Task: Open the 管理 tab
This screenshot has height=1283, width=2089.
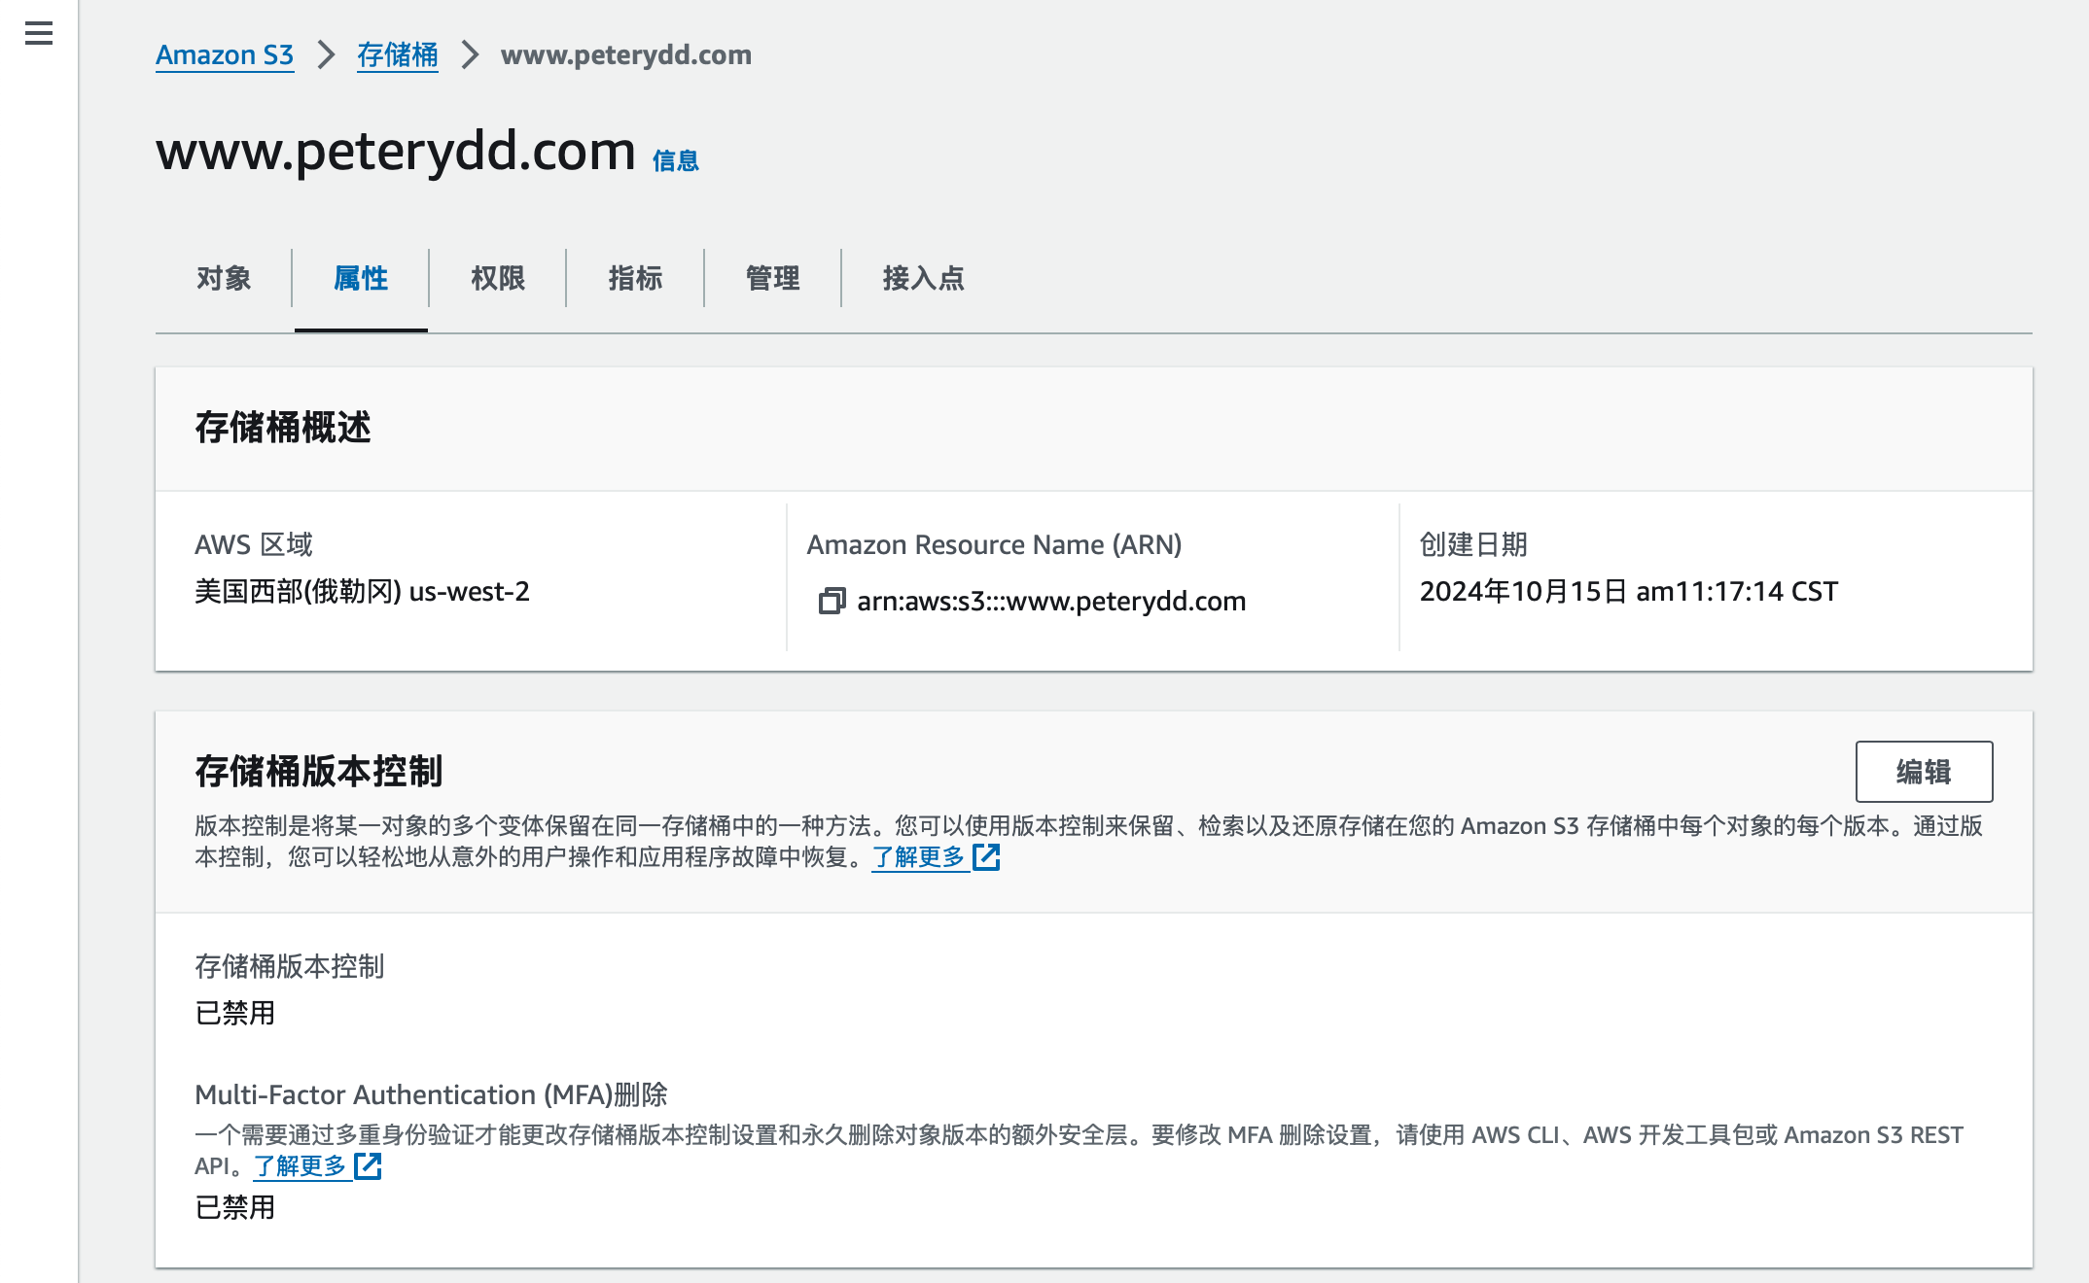Action: 772,279
